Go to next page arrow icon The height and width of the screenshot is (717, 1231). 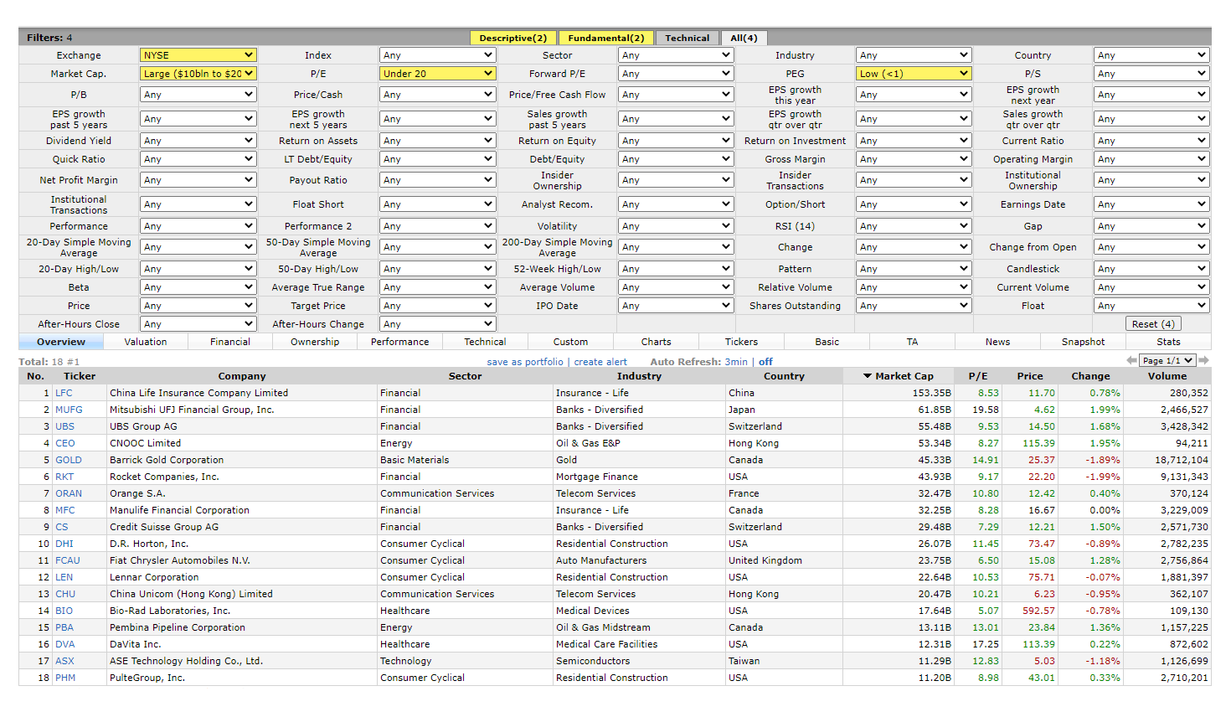click(1204, 360)
